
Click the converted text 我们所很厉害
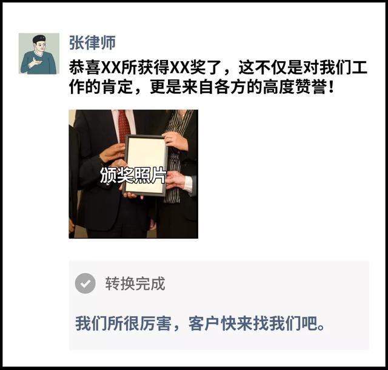click(x=123, y=323)
